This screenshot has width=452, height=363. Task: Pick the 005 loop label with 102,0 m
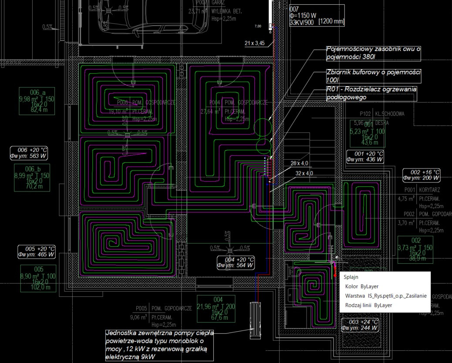coord(39,279)
